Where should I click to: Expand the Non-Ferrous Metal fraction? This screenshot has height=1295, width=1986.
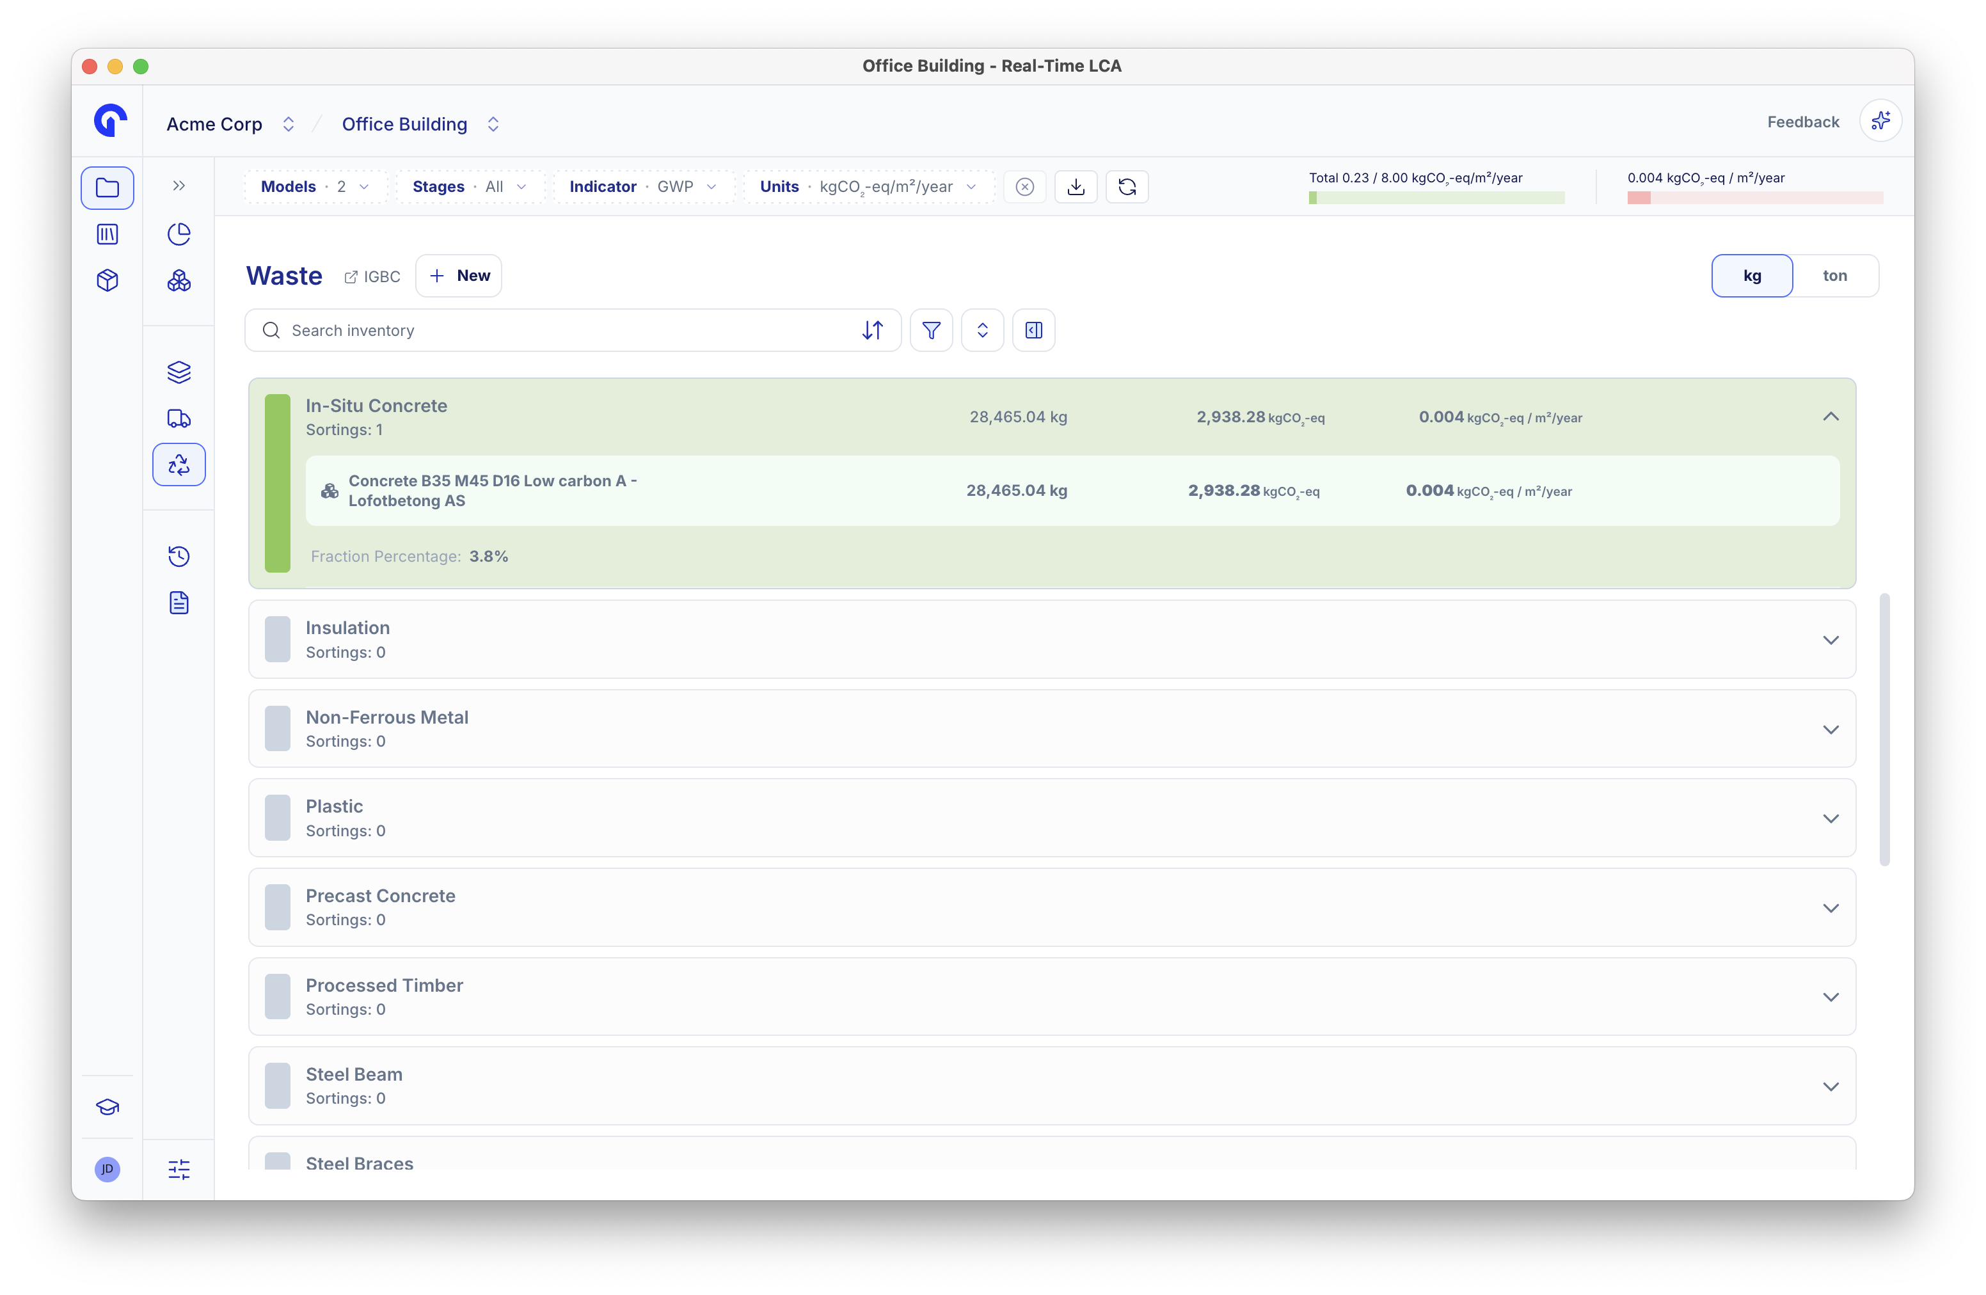1830,729
